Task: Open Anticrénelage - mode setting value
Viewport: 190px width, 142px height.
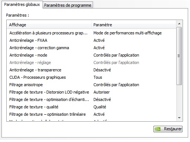Action: click(x=116, y=55)
